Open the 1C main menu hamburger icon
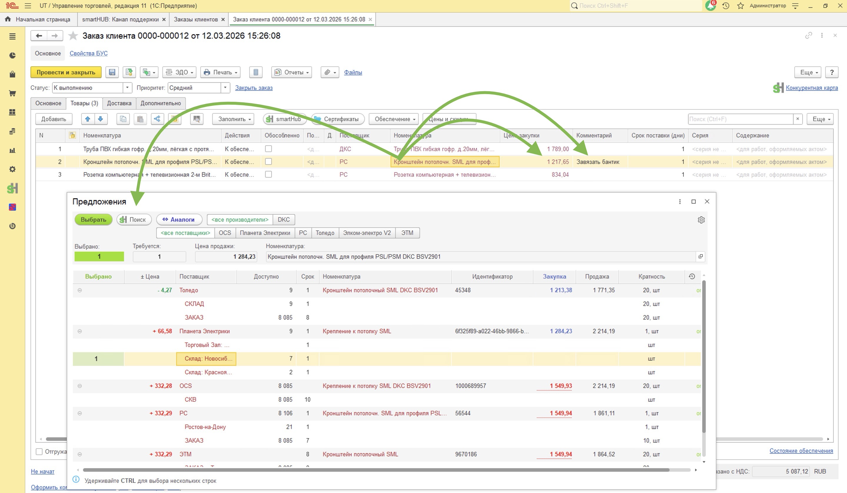This screenshot has height=493, width=847. (x=28, y=6)
